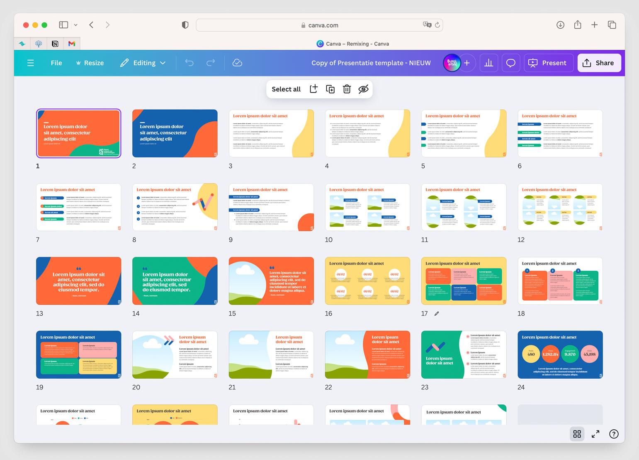639x460 pixels.
Task: Click the Share button
Action: (x=598, y=63)
